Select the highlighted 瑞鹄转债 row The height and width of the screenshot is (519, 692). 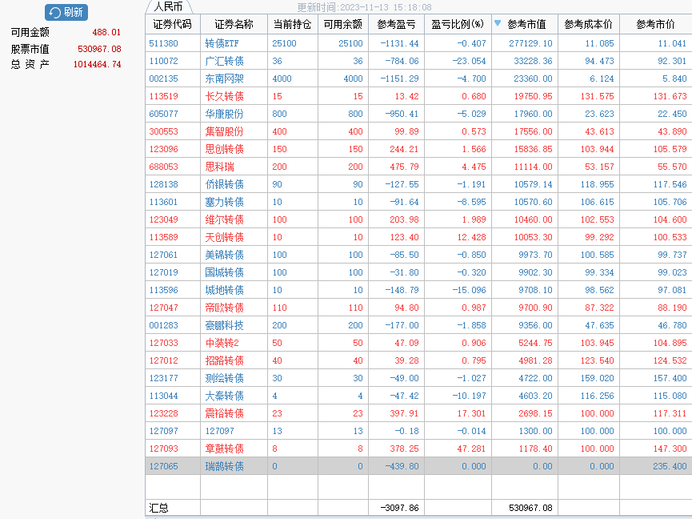[418, 466]
